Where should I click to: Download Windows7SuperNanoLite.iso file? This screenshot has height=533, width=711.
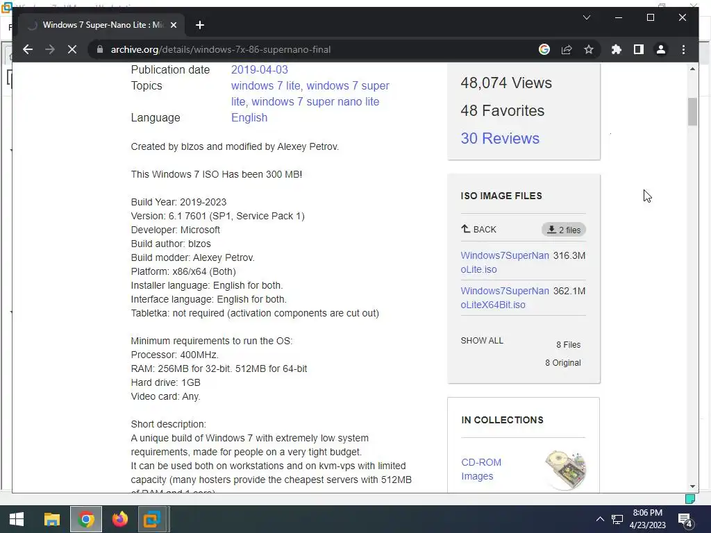pyautogui.click(x=505, y=262)
